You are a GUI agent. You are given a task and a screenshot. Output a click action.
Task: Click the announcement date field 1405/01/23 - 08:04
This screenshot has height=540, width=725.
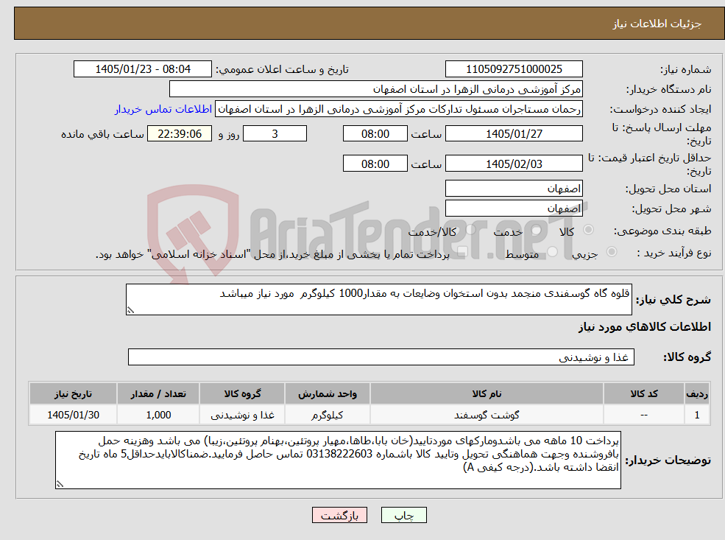point(142,69)
